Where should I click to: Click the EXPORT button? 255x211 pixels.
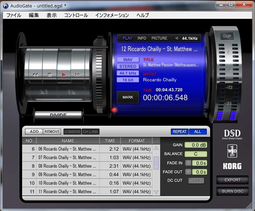233,180
